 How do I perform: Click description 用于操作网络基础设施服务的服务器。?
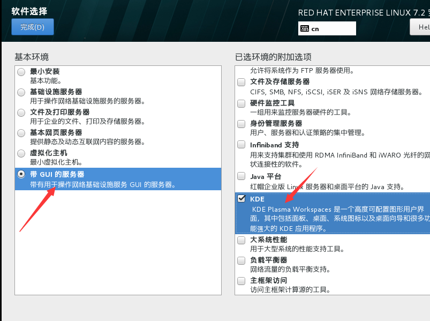click(x=87, y=101)
